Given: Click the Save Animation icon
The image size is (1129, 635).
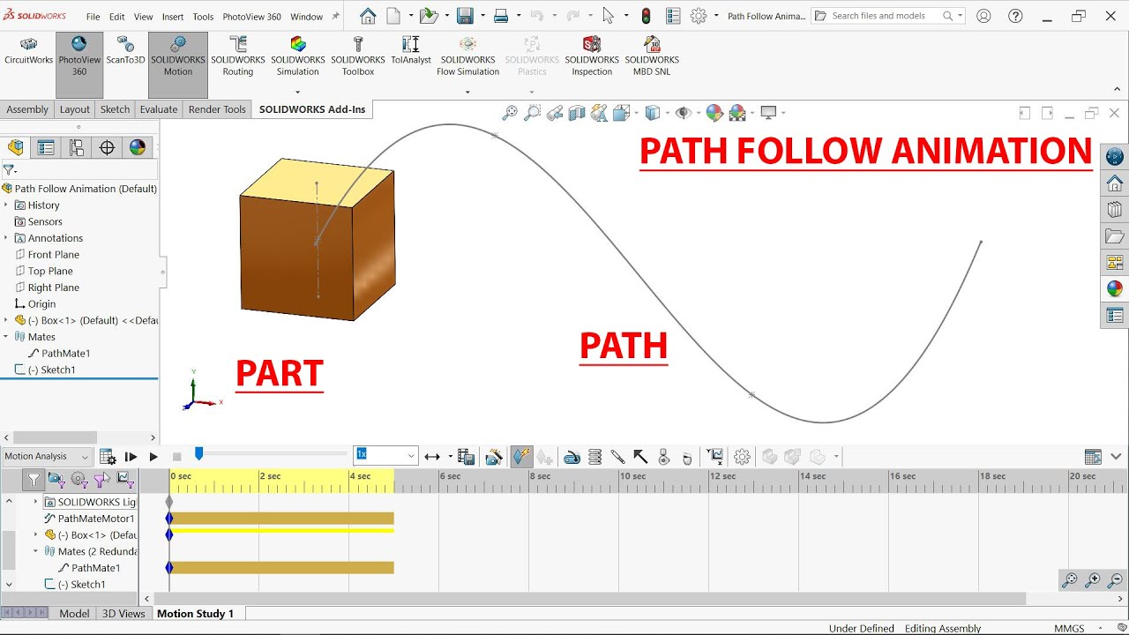Looking at the screenshot, I should 467,457.
